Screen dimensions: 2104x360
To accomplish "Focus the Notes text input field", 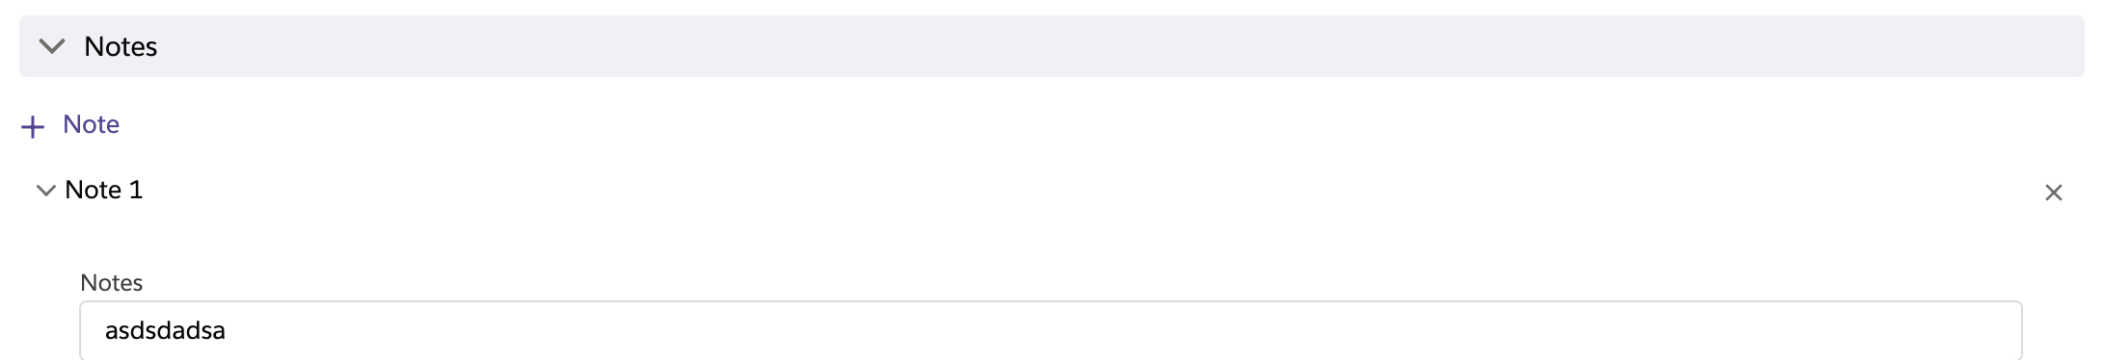I will 1051,330.
